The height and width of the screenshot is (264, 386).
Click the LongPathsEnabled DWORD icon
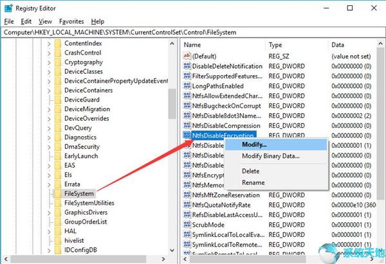[187, 86]
